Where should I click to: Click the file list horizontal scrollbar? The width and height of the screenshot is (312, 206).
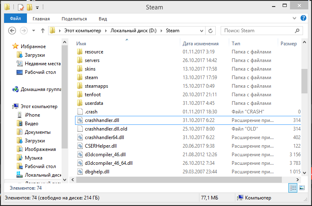(179, 180)
